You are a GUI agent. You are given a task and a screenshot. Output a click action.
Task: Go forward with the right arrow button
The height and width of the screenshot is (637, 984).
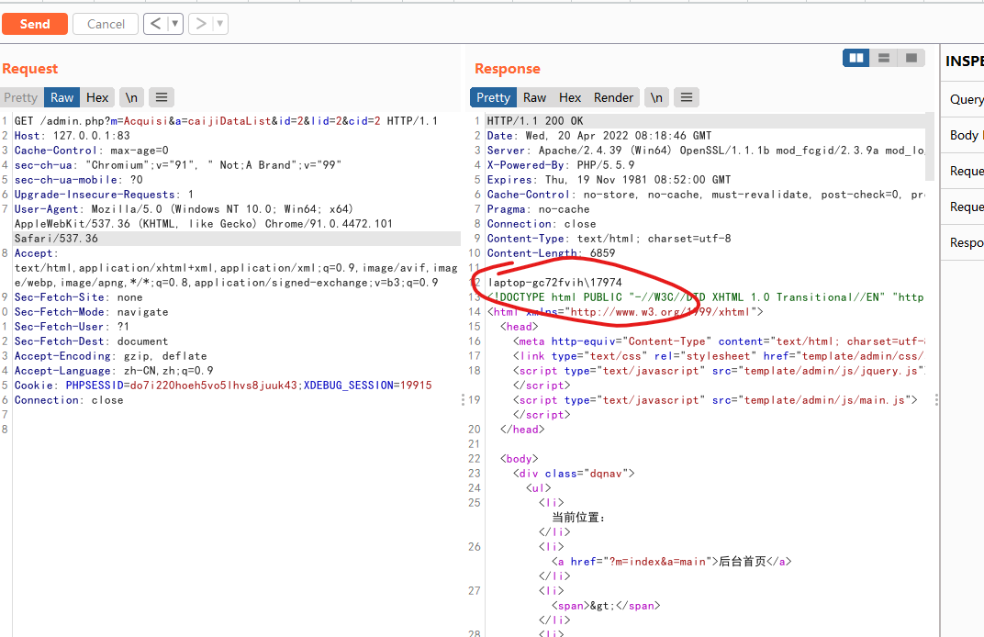(x=201, y=24)
